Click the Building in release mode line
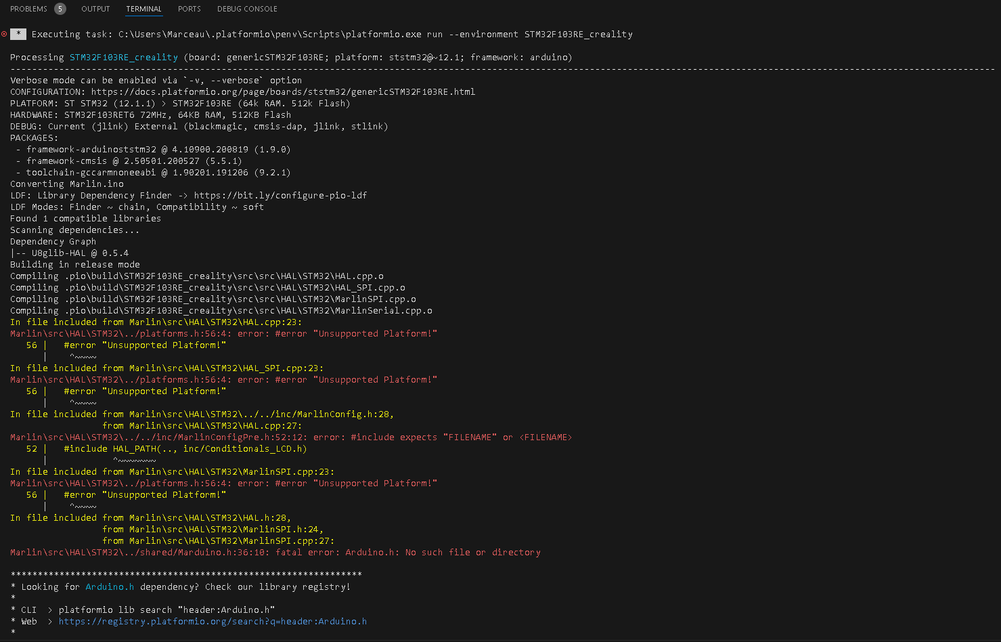This screenshot has height=642, width=1001. coord(75,264)
